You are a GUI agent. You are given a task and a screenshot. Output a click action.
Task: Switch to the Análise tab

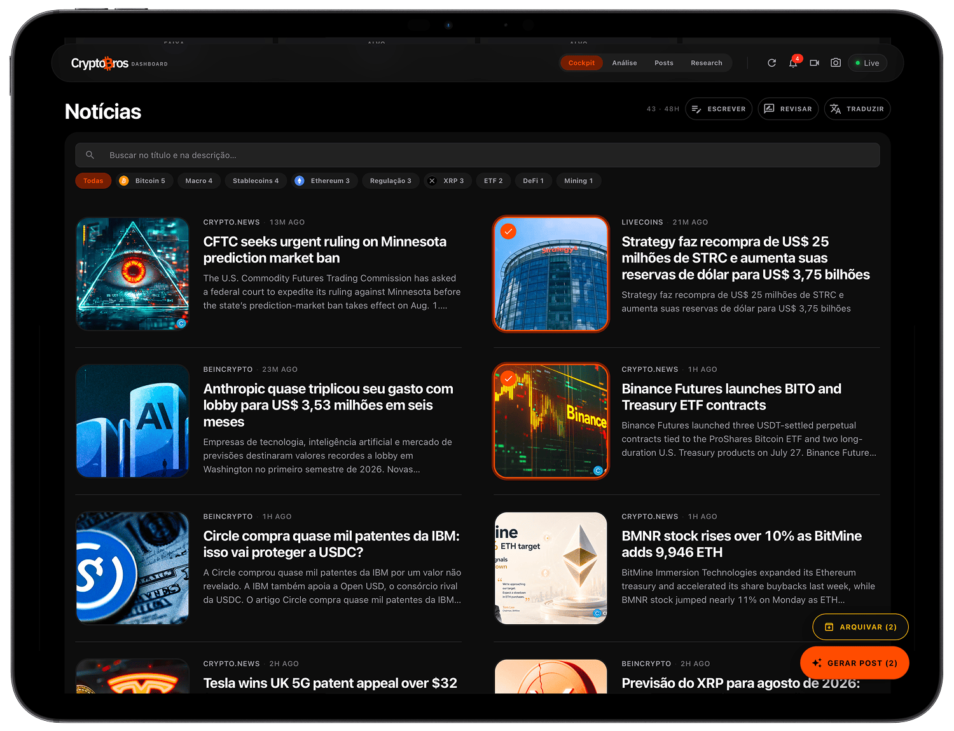click(625, 63)
